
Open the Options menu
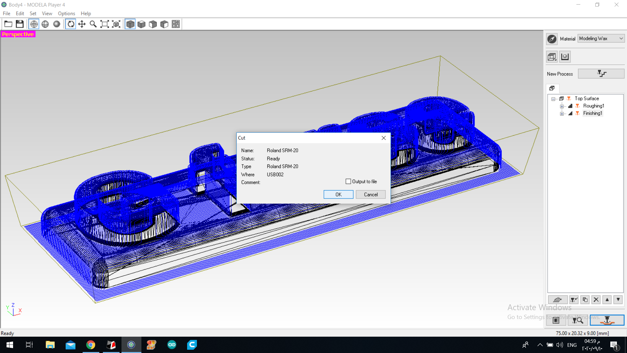pyautogui.click(x=66, y=13)
